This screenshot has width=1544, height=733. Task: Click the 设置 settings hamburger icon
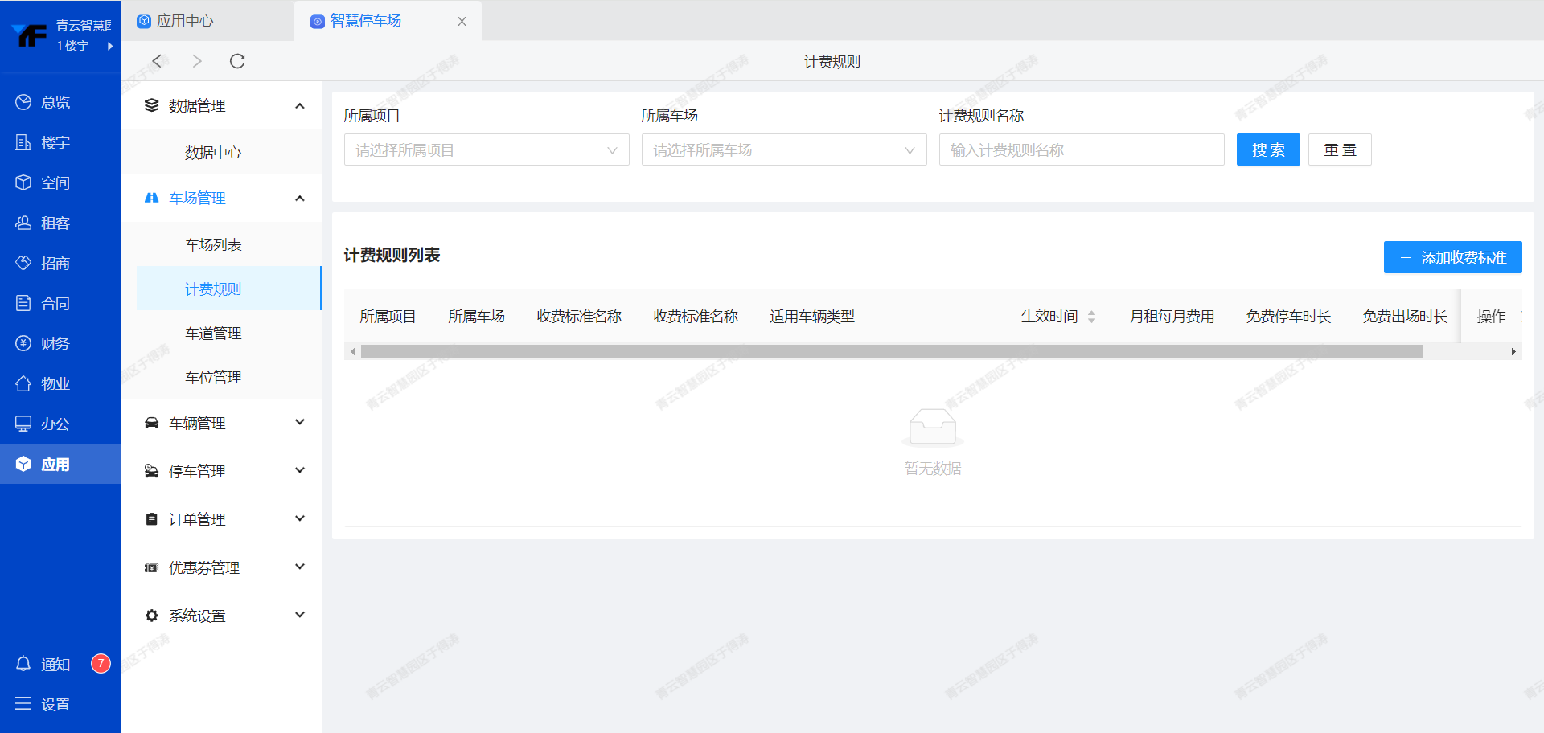coord(23,704)
